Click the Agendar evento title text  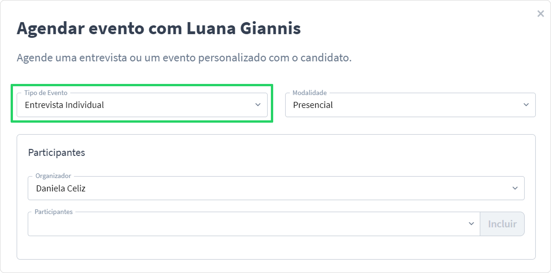(80, 29)
